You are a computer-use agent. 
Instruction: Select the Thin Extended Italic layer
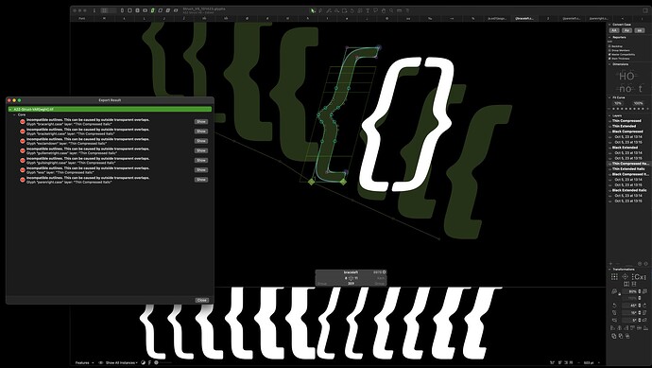point(628,168)
